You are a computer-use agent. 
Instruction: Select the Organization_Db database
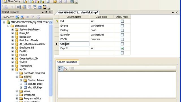tap(29, 59)
